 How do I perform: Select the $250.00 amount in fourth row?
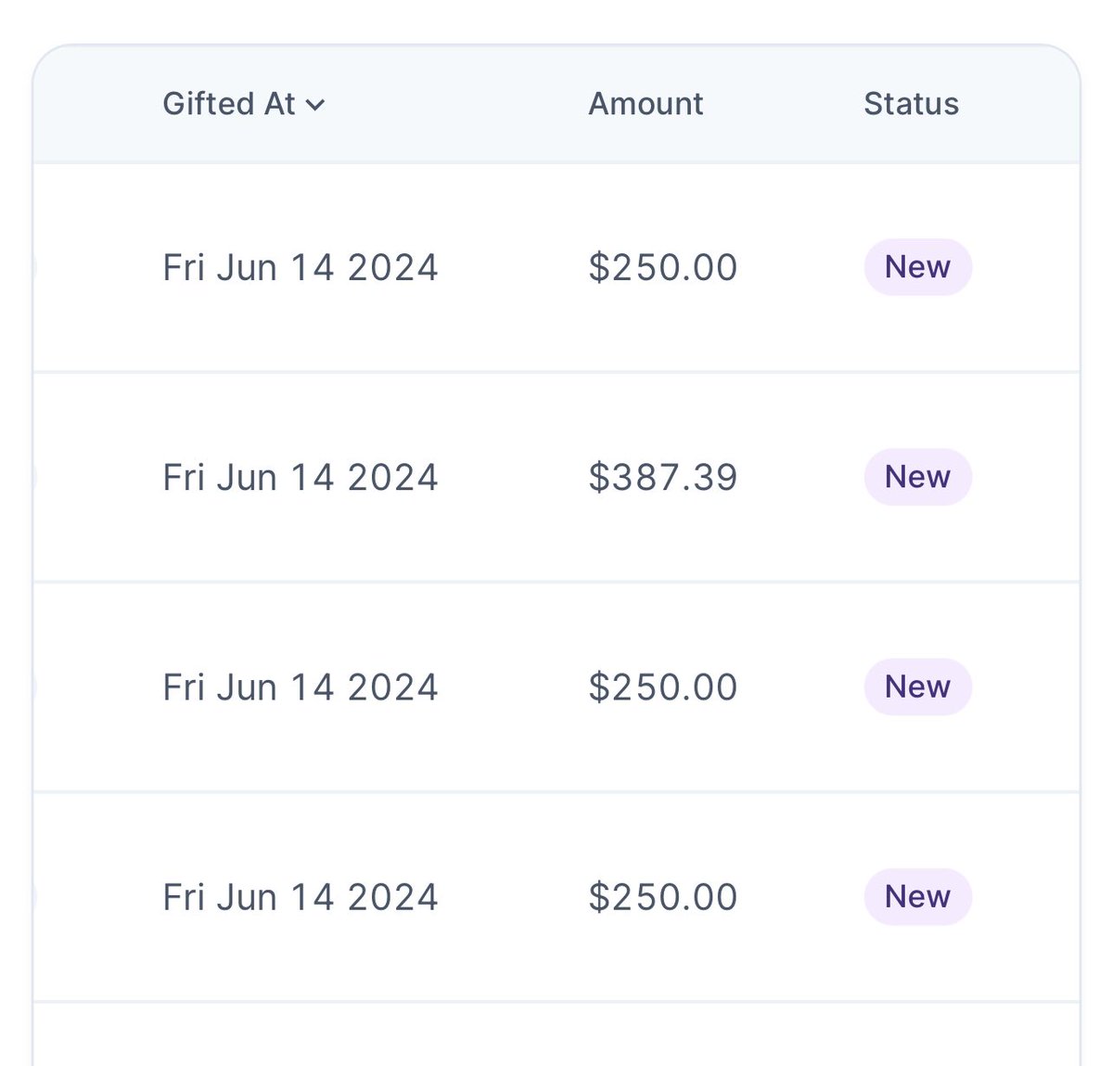662,896
